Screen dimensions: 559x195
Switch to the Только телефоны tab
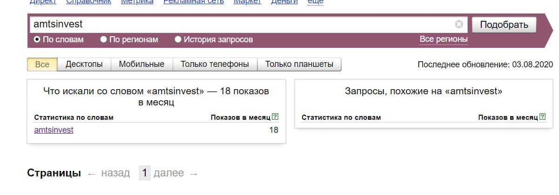point(215,64)
